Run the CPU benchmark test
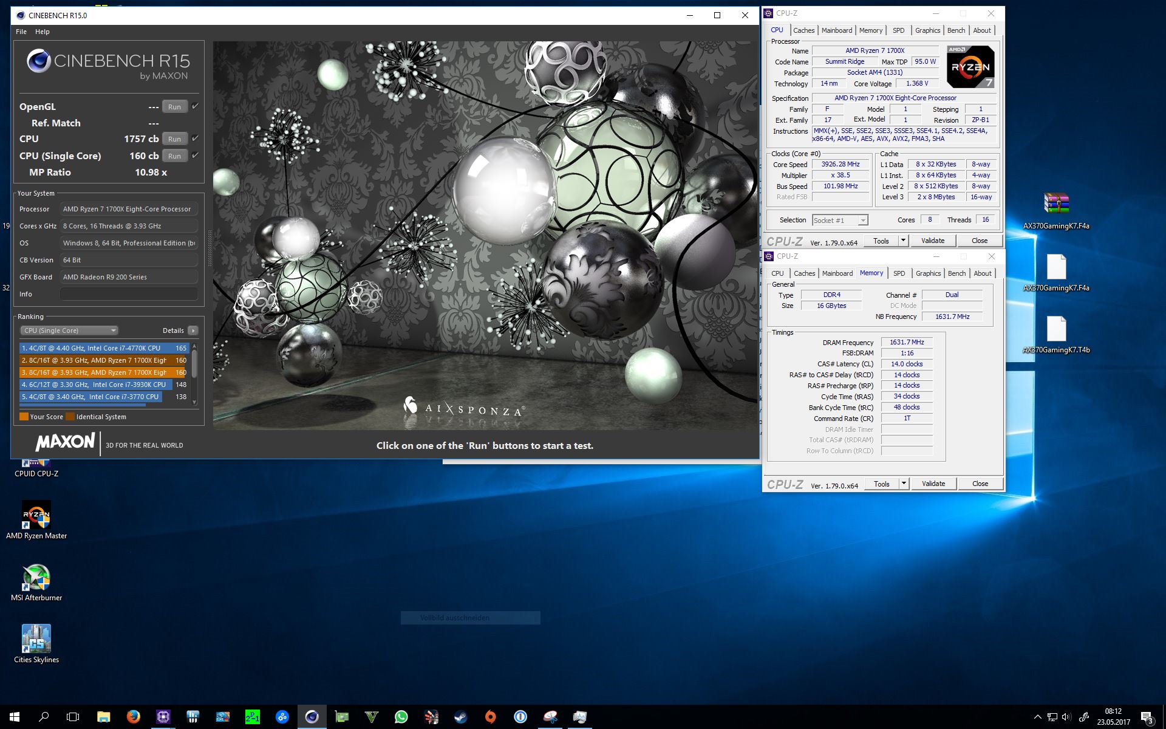Screen dimensions: 1166x729 (x=174, y=139)
